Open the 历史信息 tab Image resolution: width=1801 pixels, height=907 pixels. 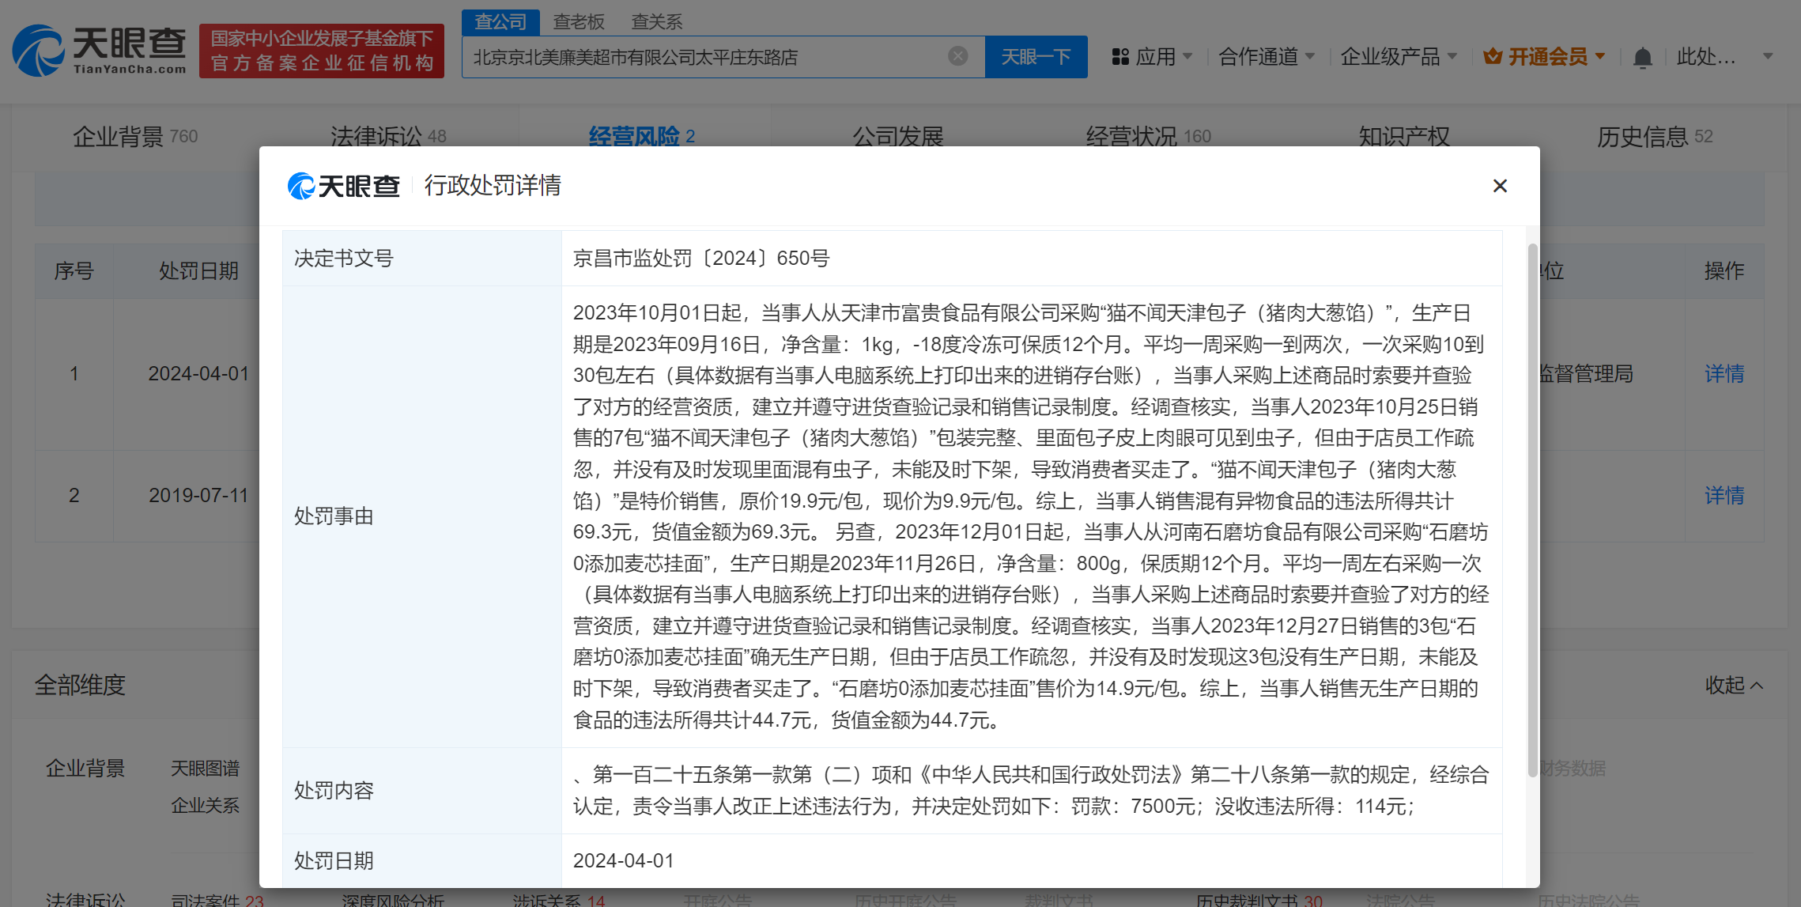[1655, 137]
